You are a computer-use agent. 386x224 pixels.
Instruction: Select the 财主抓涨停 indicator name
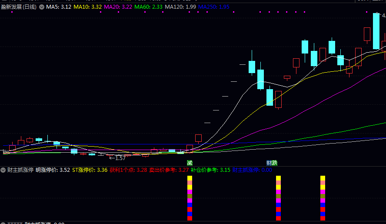[x=20, y=170]
